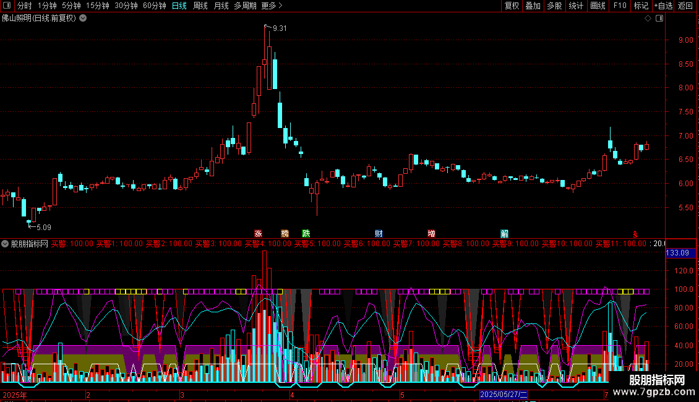The width and height of the screenshot is (699, 402).
Task: Open the 涨 event marker icon
Action: click(258, 234)
